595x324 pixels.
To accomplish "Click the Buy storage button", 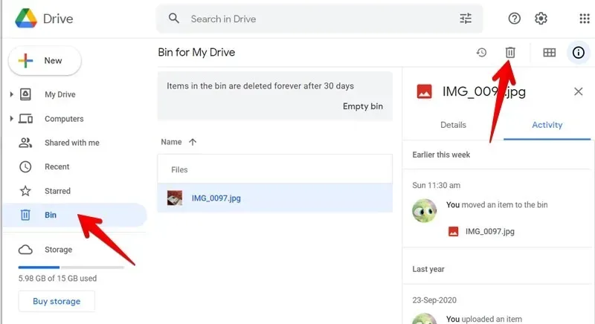I will pos(57,301).
